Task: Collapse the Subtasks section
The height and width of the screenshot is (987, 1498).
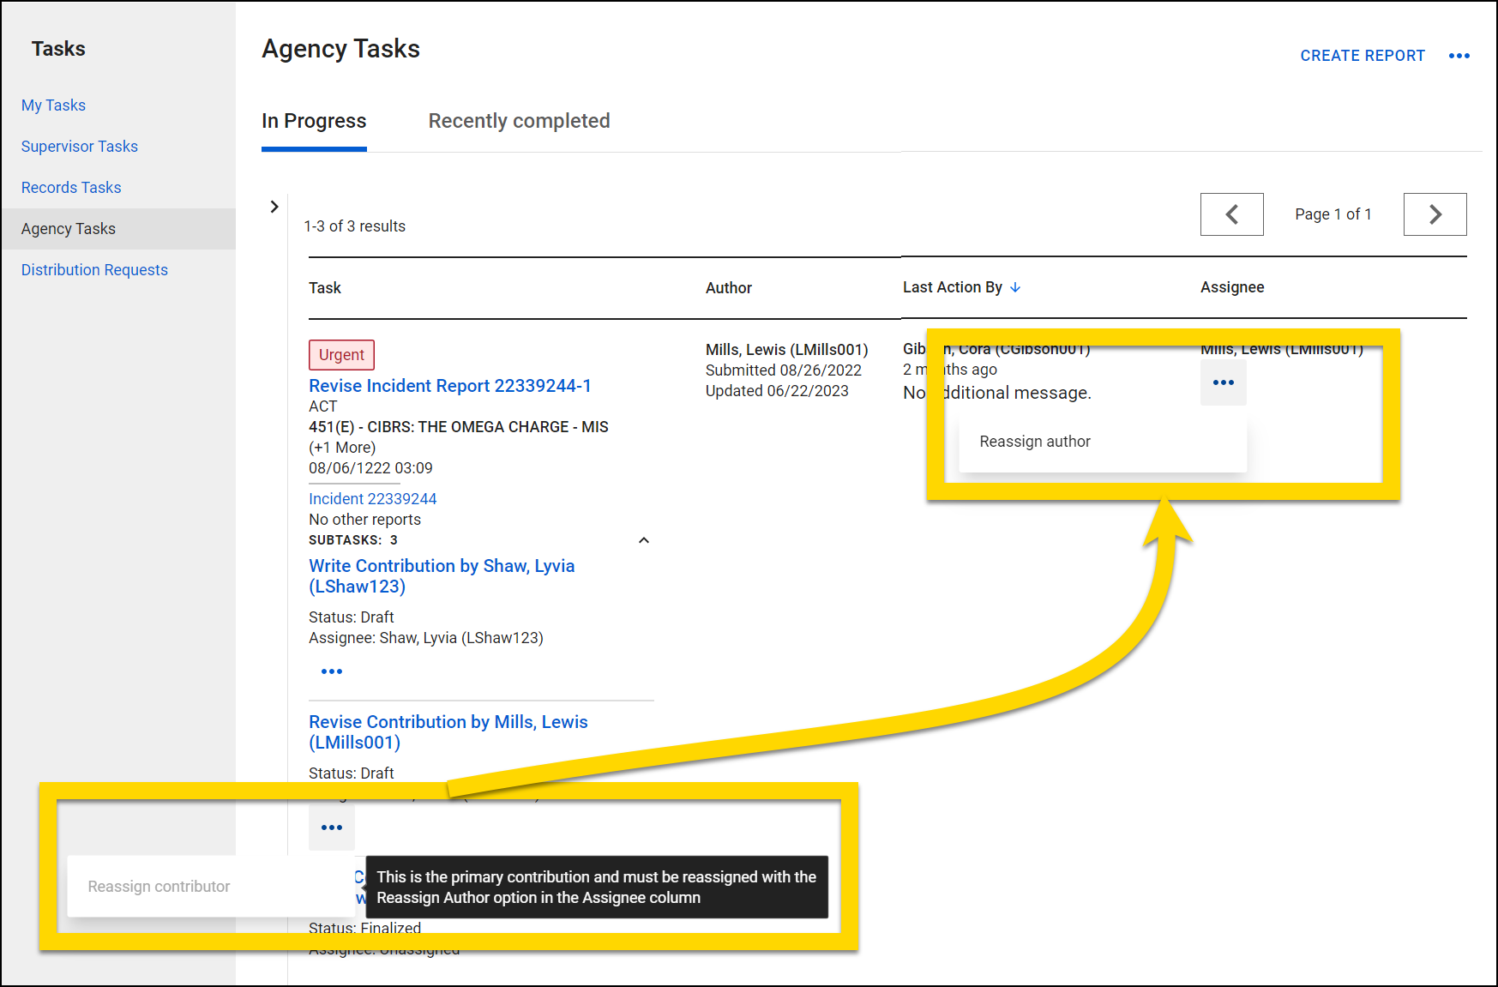Action: (644, 540)
